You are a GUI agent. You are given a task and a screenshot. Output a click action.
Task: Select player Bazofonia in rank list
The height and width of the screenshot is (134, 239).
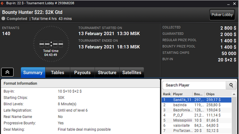click(196, 110)
